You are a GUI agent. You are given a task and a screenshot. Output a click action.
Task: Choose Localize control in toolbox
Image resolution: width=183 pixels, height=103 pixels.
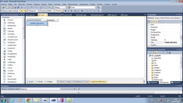point(10,71)
